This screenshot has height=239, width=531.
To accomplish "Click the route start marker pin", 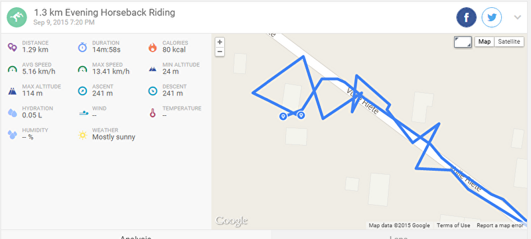I will (x=283, y=117).
